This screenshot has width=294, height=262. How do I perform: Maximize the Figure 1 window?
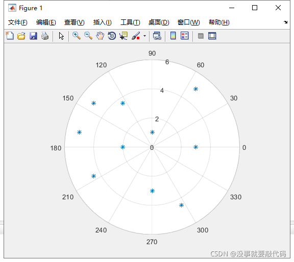(x=254, y=8)
